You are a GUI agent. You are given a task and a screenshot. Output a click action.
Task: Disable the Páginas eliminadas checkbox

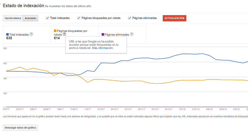(129, 18)
